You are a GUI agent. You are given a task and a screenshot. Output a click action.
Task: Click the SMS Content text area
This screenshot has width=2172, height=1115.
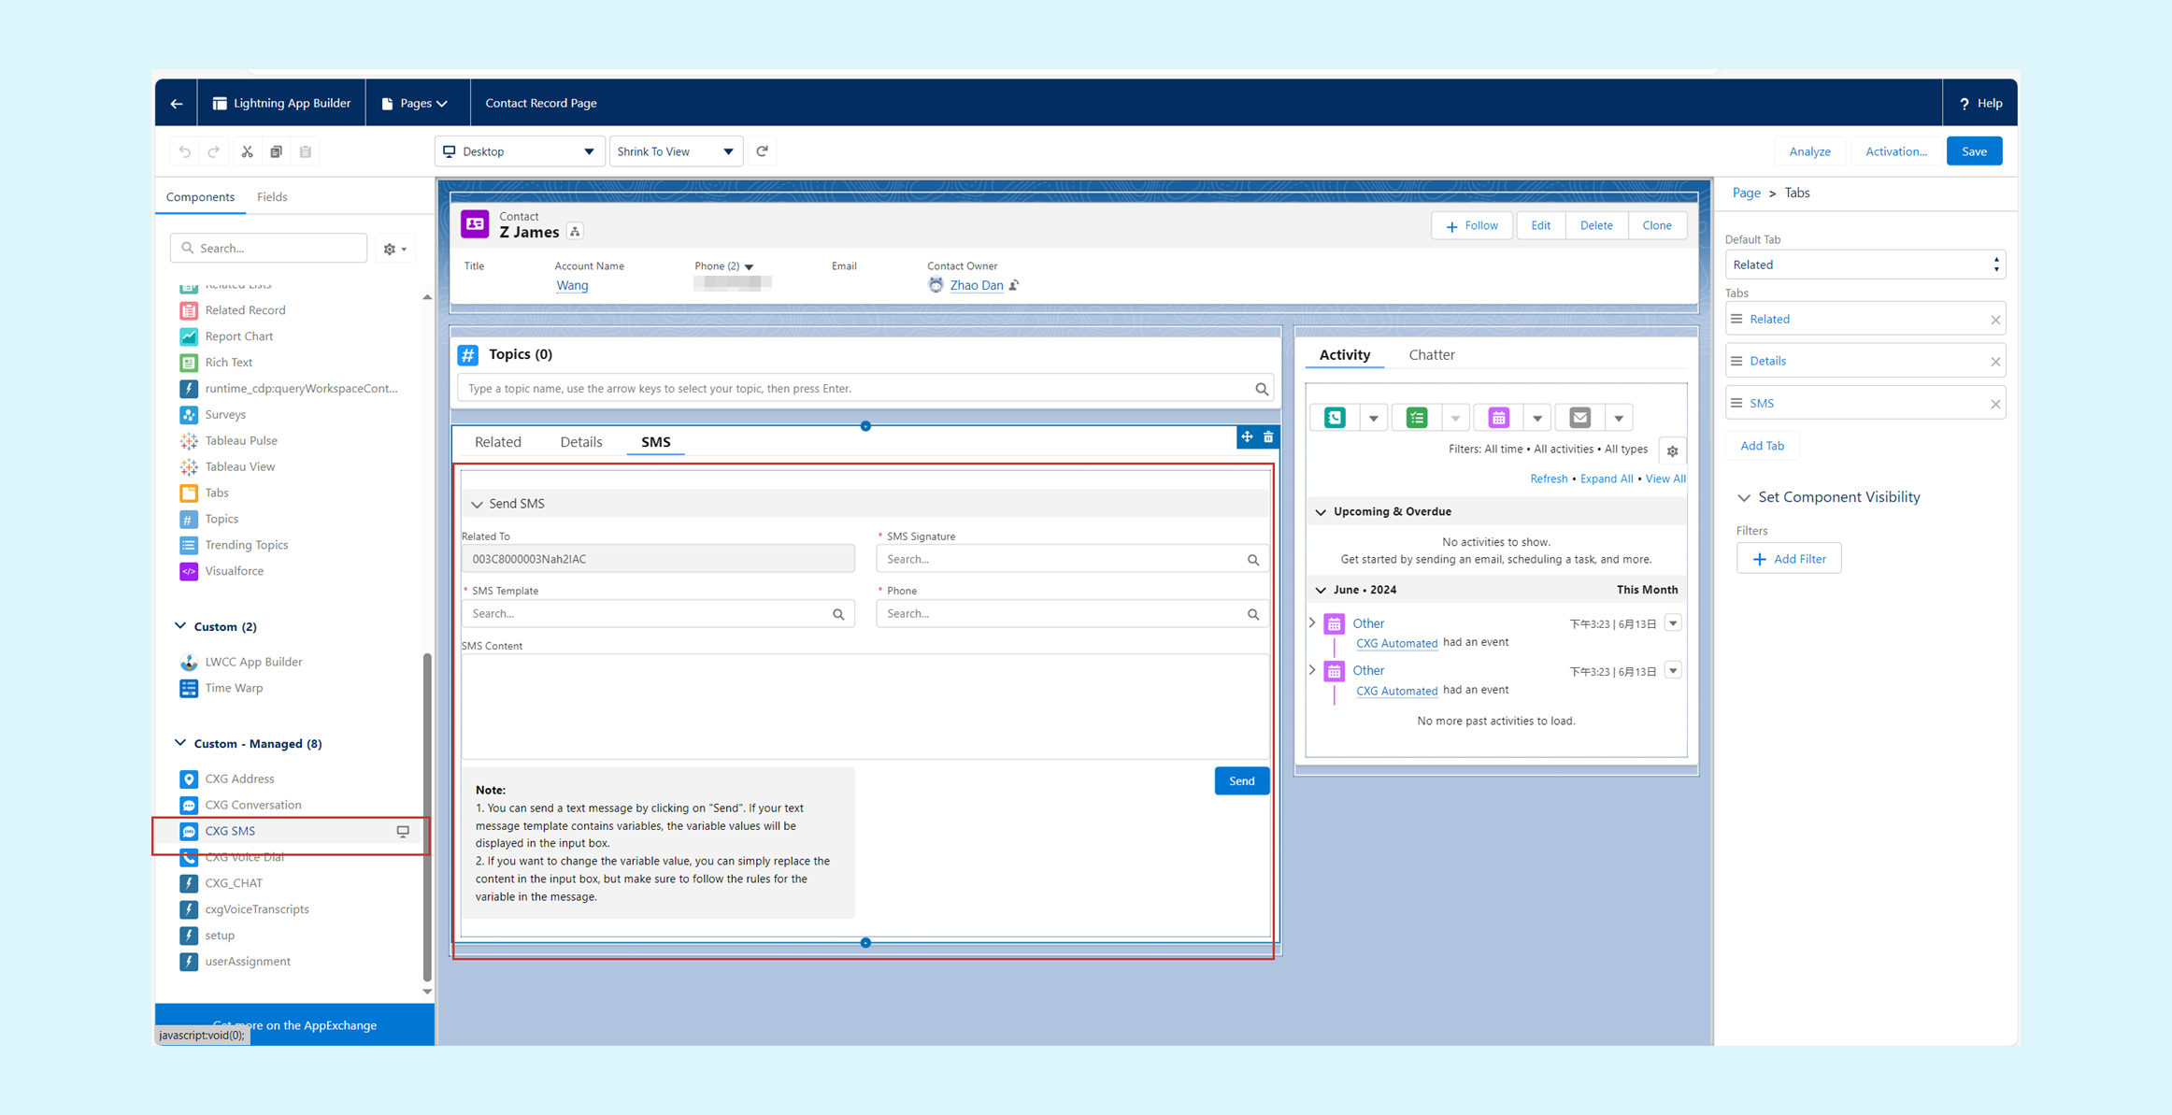click(x=865, y=707)
